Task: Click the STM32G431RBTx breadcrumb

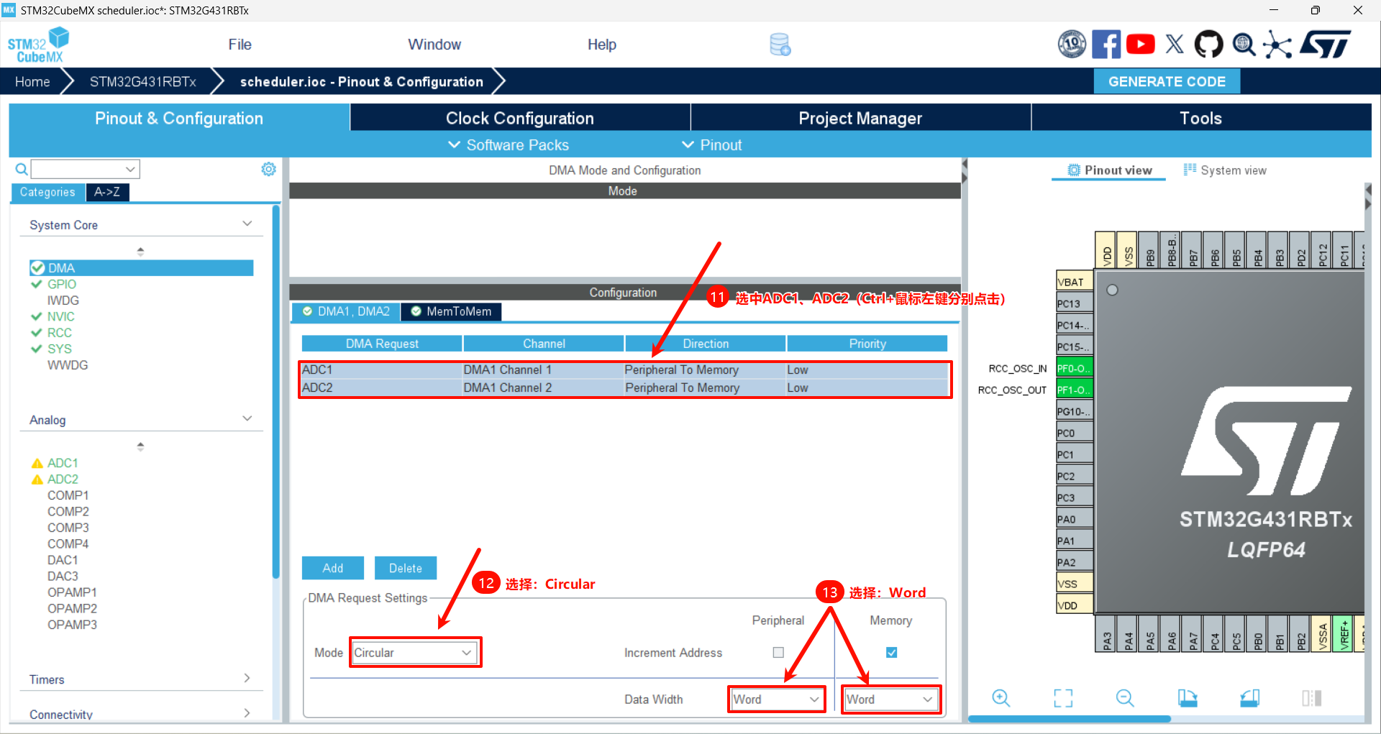Action: (142, 81)
